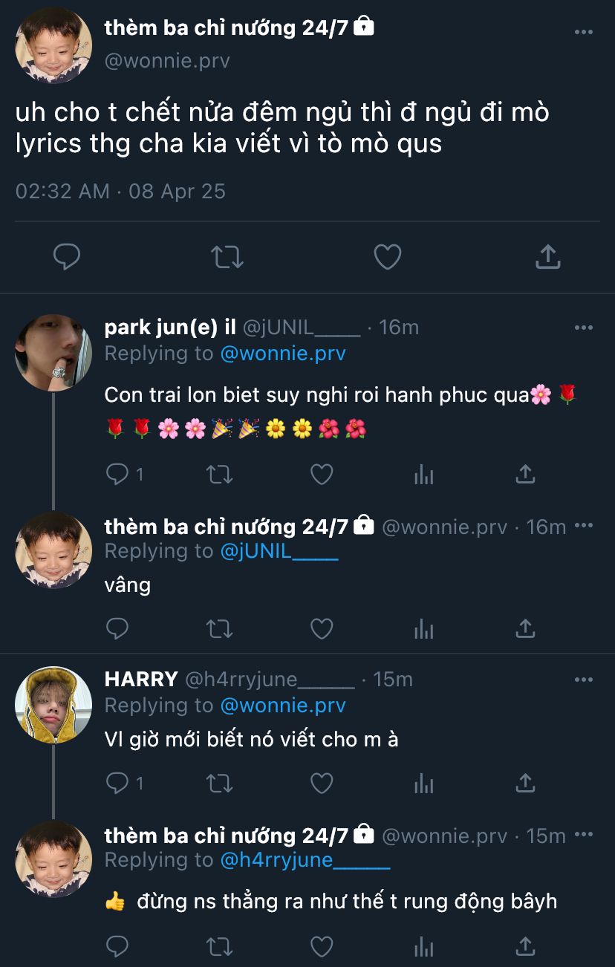Open the @jUNIL mention in "vâng" reply

coord(279,551)
